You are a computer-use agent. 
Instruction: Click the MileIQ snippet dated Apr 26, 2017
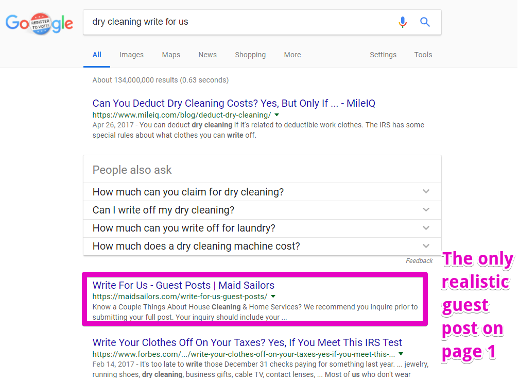tap(258, 130)
